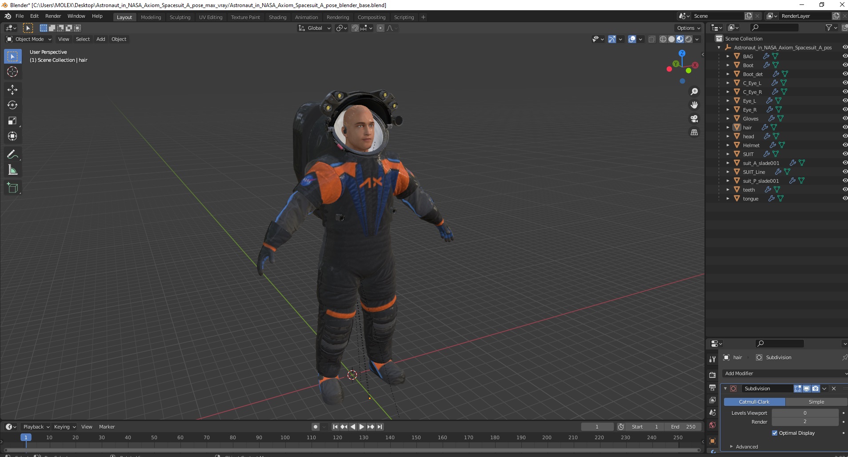Open the Tool properties tab

[712, 359]
